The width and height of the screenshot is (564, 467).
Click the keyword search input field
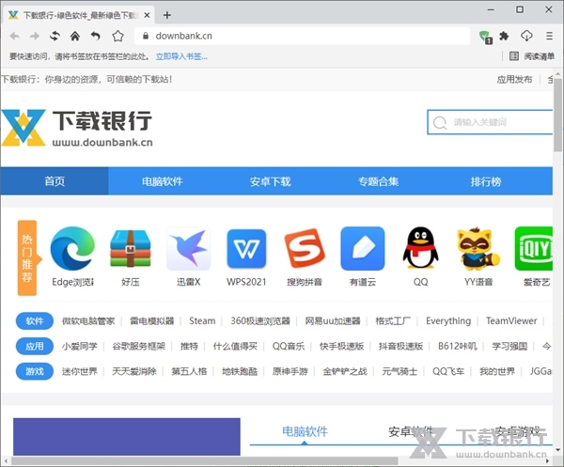point(490,122)
